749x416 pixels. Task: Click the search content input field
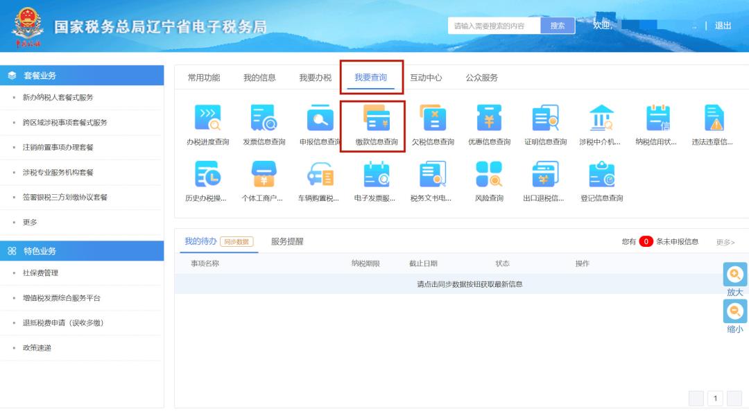point(494,26)
